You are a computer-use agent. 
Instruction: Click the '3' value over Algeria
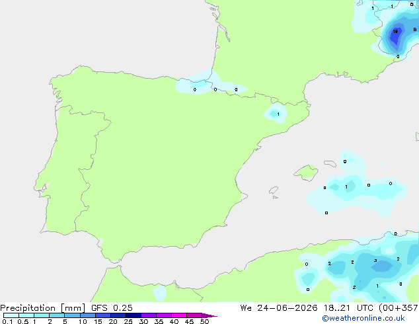point(375,261)
